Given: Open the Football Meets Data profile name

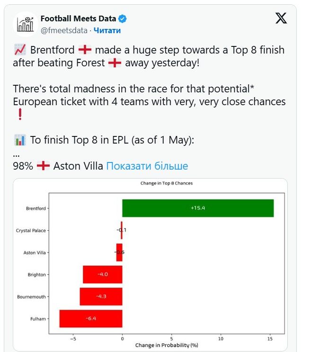Looking at the screenshot, I should 78,18.
